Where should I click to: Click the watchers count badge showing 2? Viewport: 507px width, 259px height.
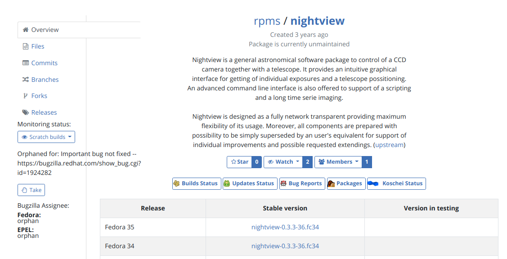pyautogui.click(x=308, y=162)
